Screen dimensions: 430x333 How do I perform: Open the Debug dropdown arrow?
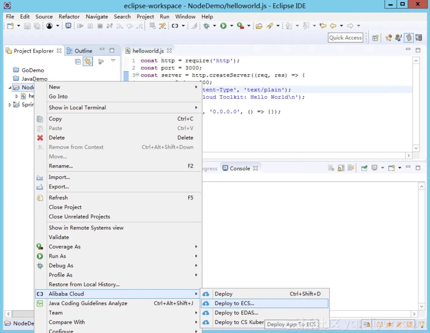[214, 26]
